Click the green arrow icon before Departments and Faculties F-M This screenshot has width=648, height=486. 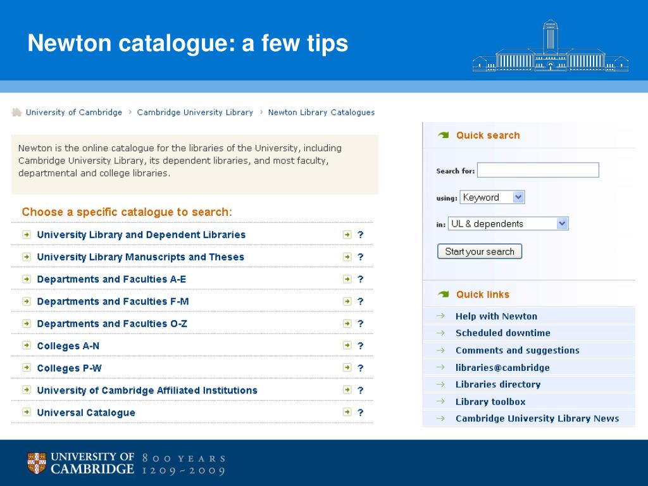point(27,301)
